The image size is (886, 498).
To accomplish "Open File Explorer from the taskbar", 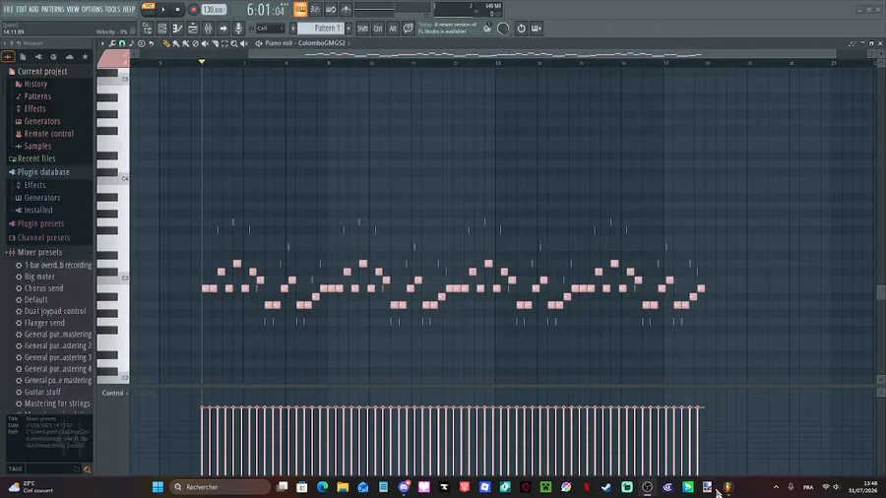I will click(x=343, y=487).
